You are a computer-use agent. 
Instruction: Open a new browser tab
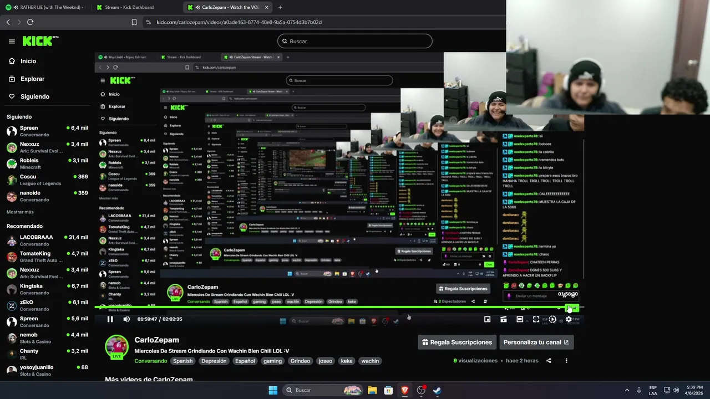point(280,7)
